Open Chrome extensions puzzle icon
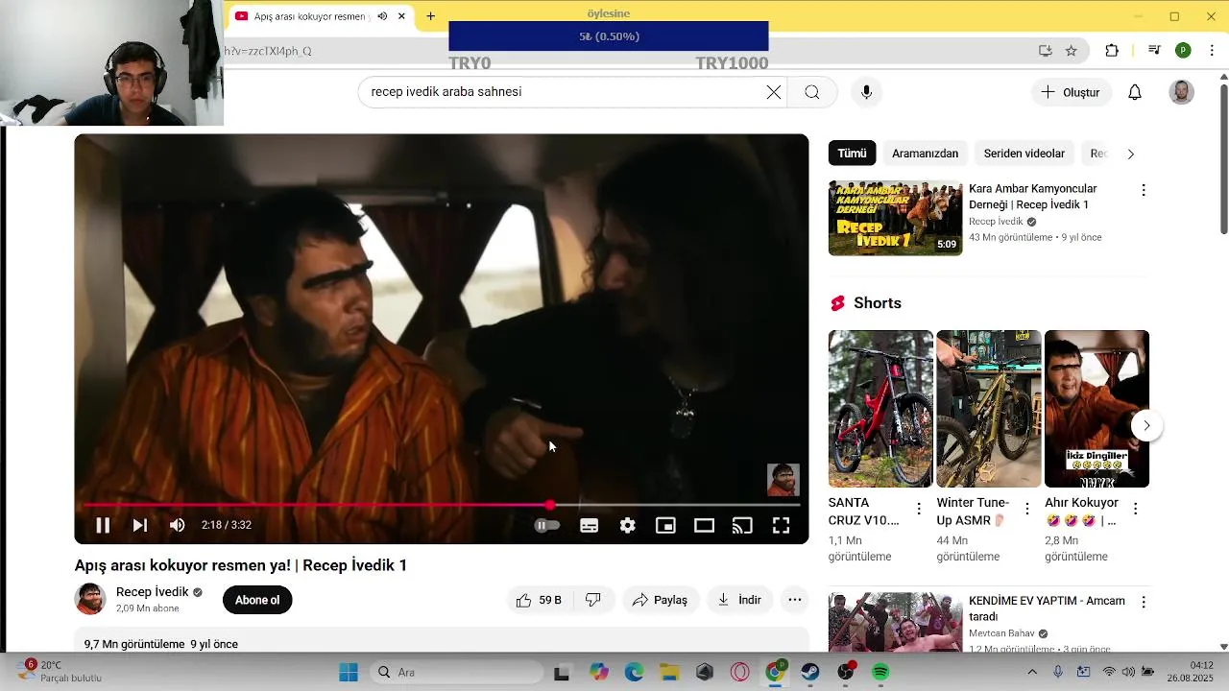The height and width of the screenshot is (691, 1229). tap(1112, 51)
